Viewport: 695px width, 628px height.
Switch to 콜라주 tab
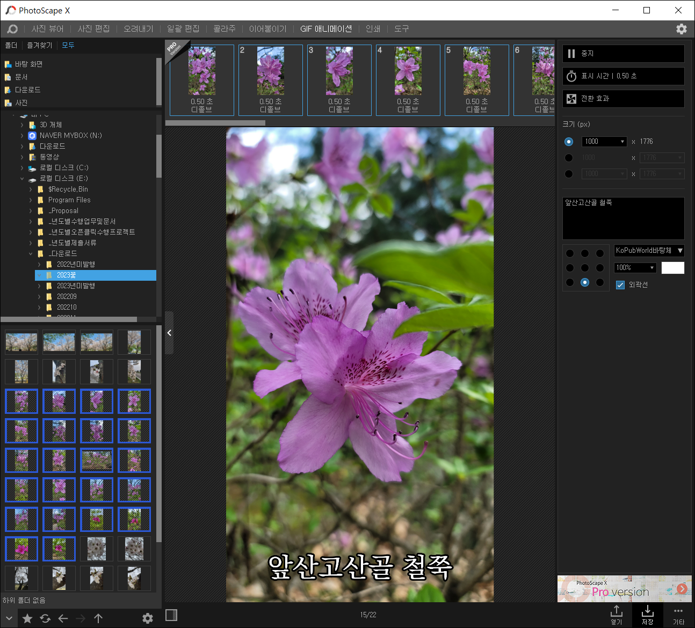tap(225, 29)
